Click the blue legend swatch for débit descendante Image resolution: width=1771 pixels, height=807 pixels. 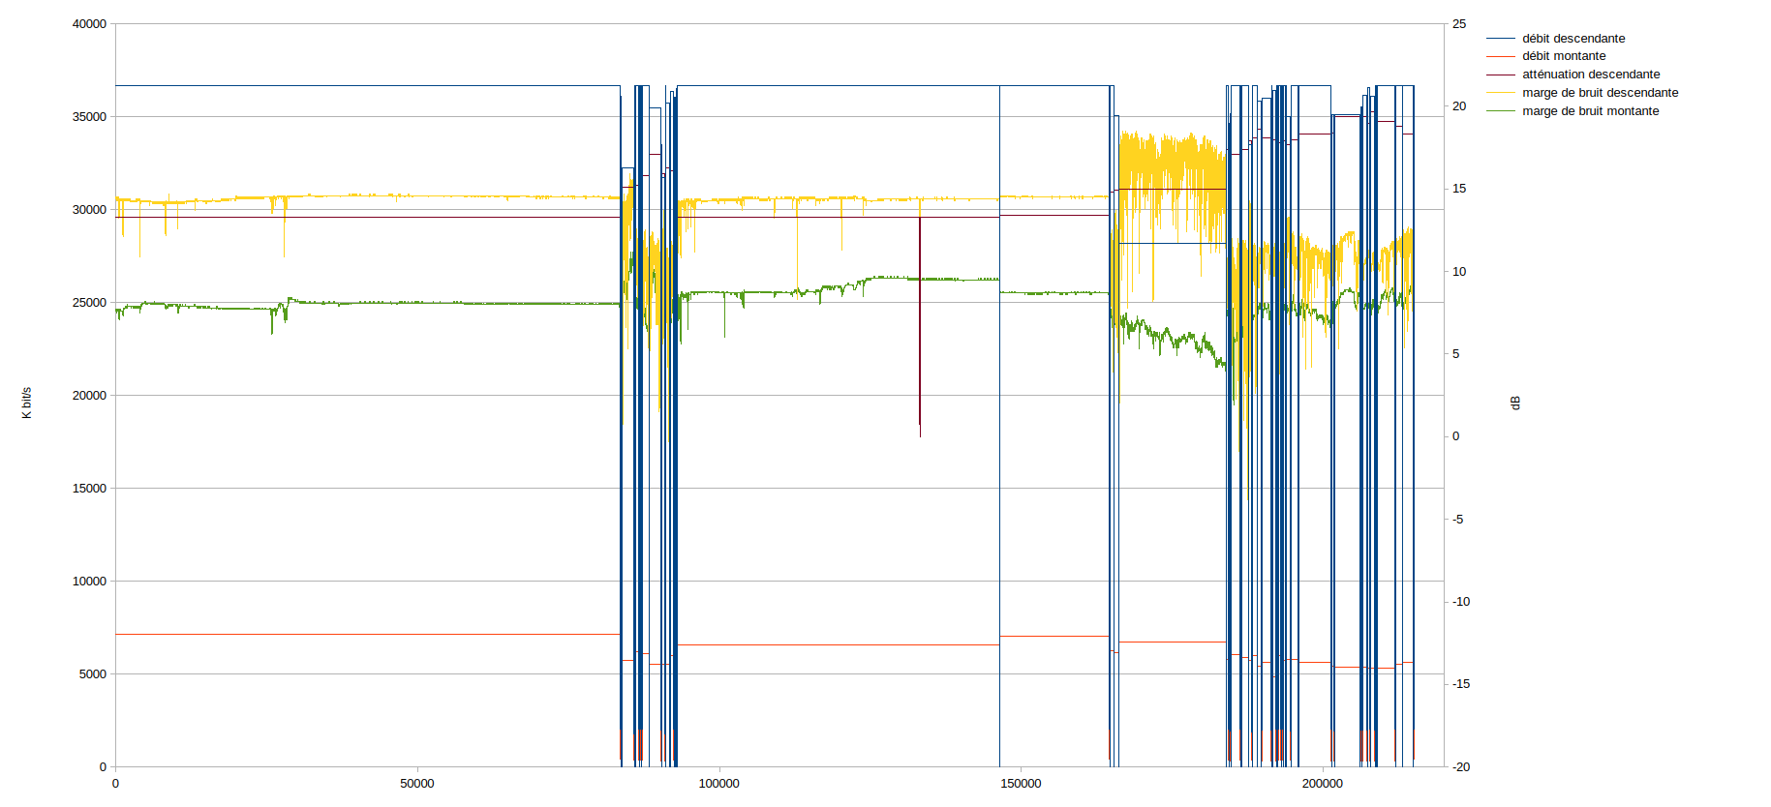pos(1500,39)
